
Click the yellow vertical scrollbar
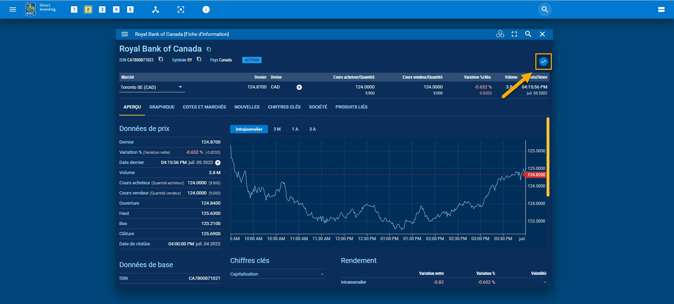[x=548, y=157]
